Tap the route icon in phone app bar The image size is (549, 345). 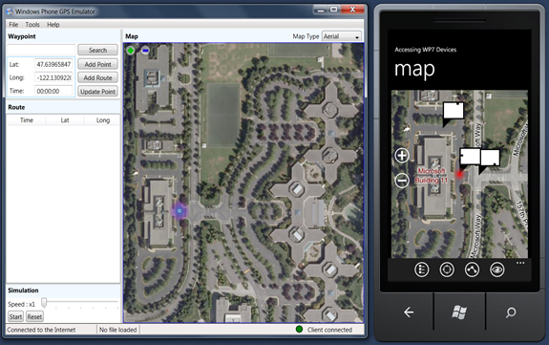(472, 270)
